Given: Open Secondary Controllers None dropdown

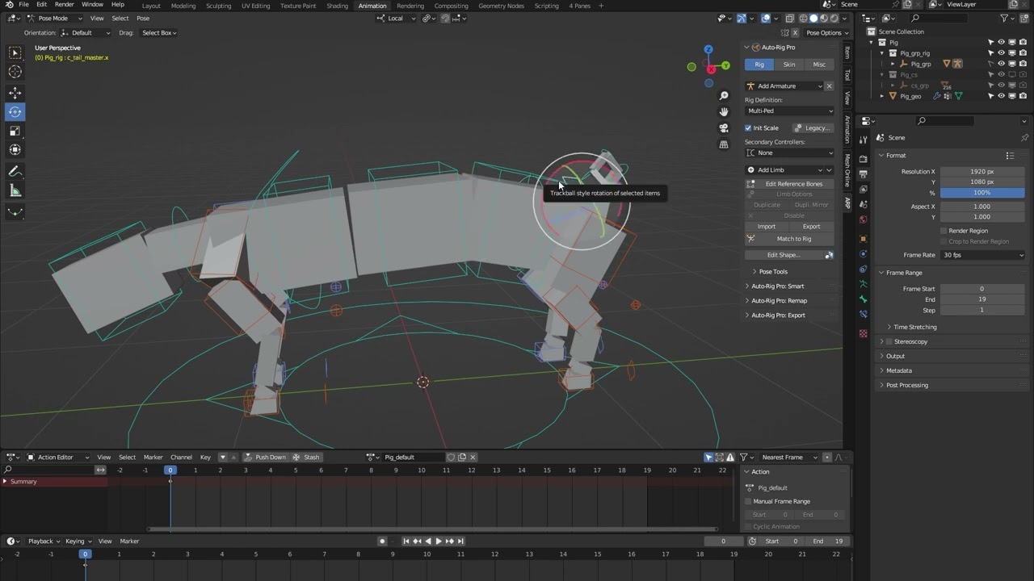Looking at the screenshot, I should pyautogui.click(x=789, y=153).
